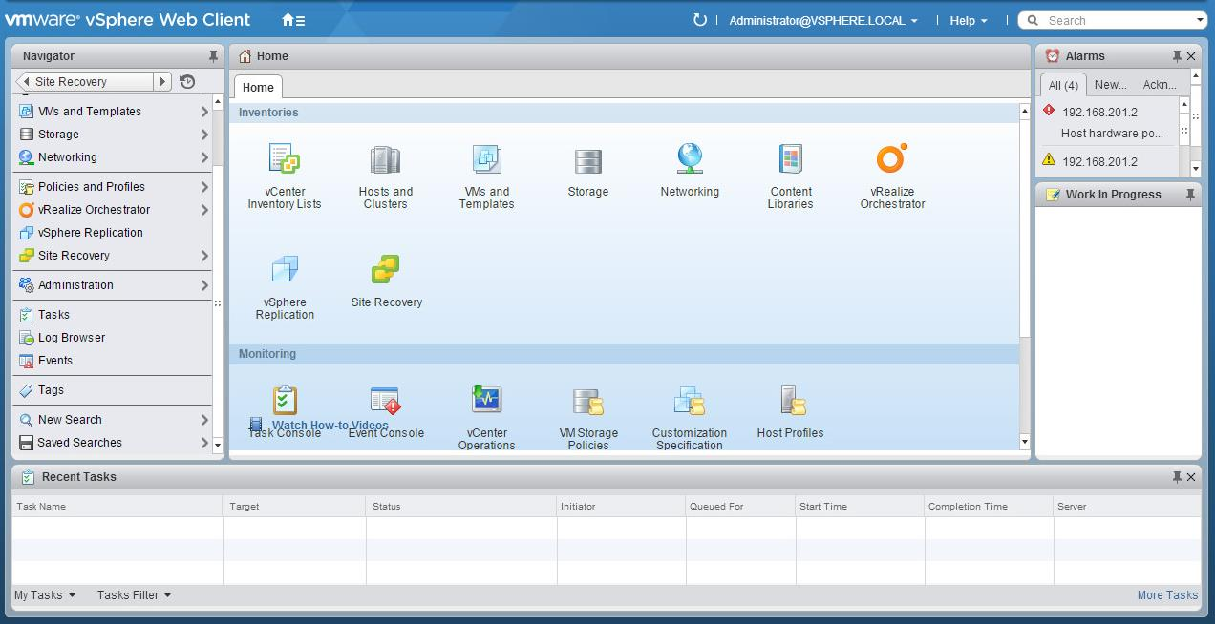Open the Tasks Filter dropdown
The height and width of the screenshot is (624, 1215).
[134, 595]
